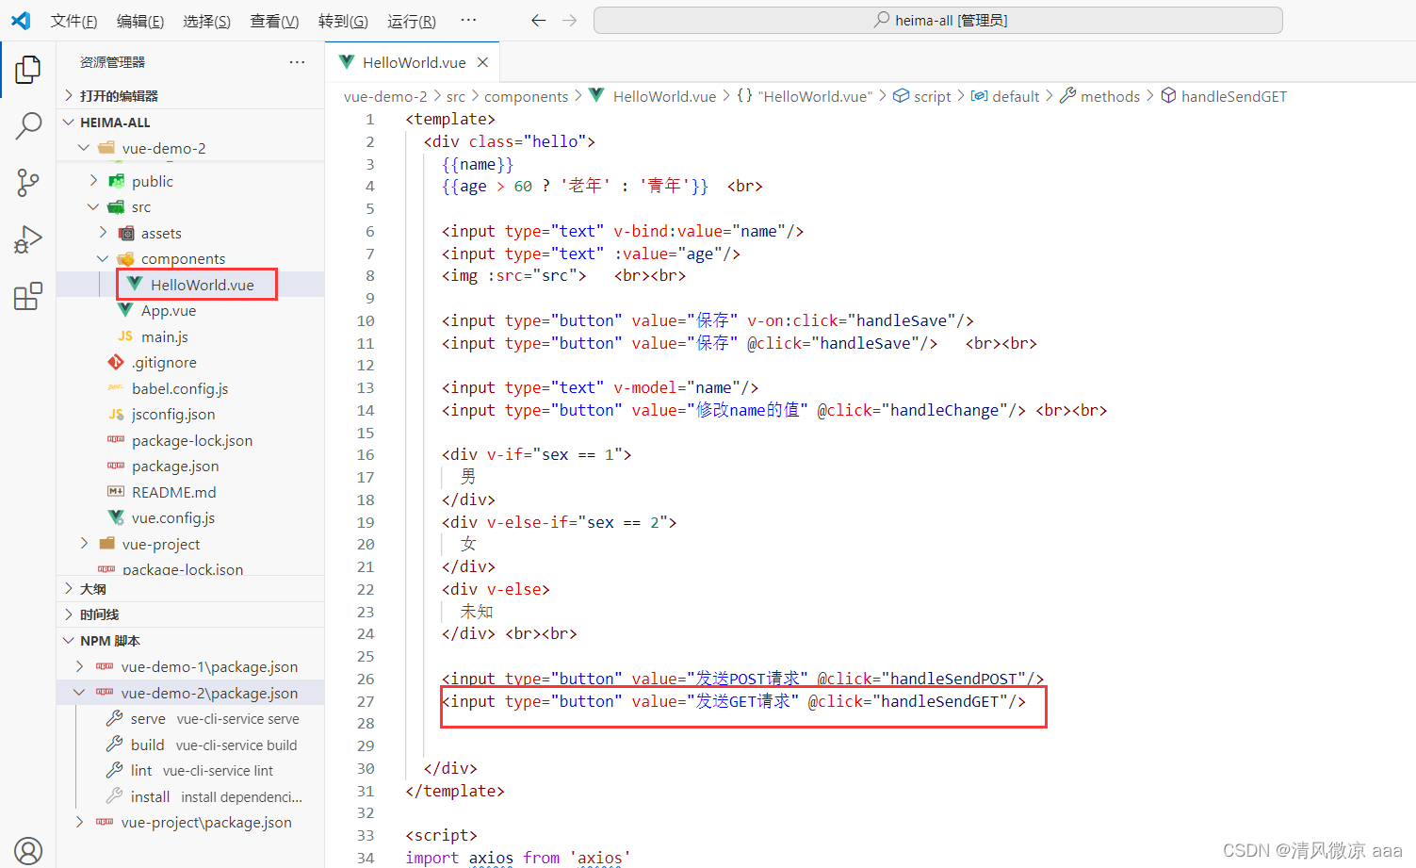Click vue-demo-2 in the breadcrumb
Image resolution: width=1416 pixels, height=868 pixels.
pos(385,96)
